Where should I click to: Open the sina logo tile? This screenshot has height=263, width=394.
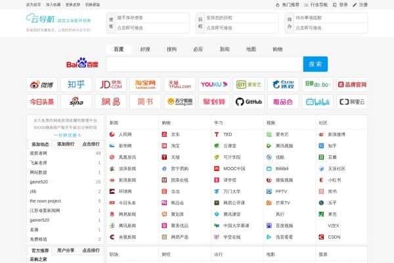(x=76, y=102)
